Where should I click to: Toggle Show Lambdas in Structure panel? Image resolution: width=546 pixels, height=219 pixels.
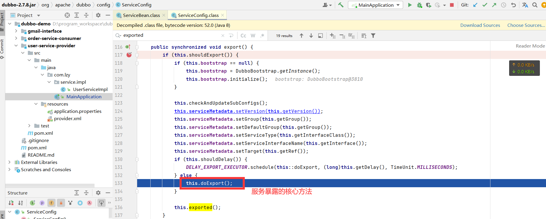pos(89,203)
